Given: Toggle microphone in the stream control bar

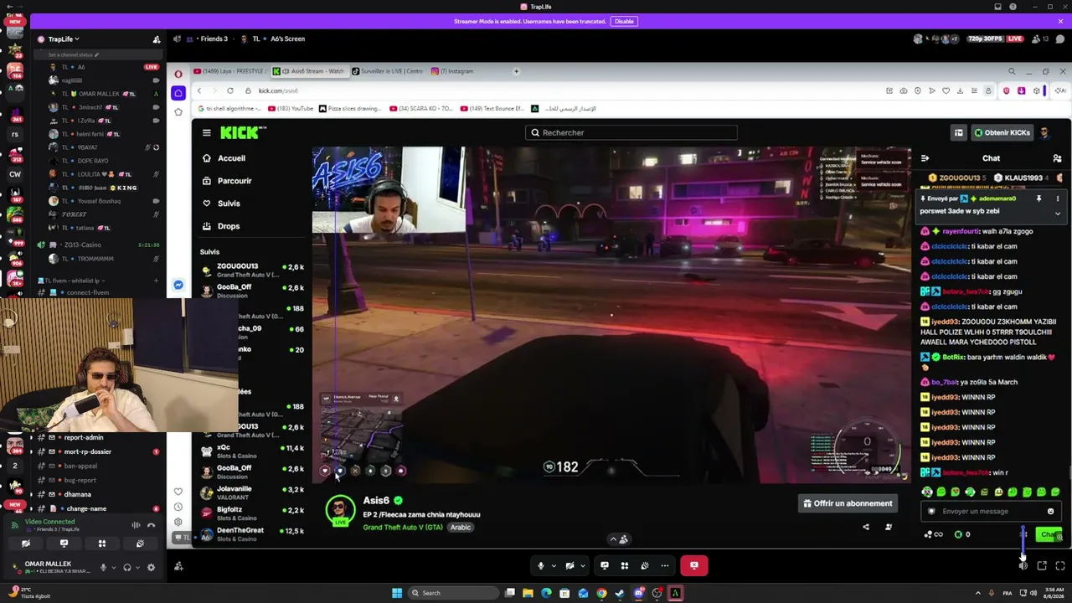Looking at the screenshot, I should point(541,565).
